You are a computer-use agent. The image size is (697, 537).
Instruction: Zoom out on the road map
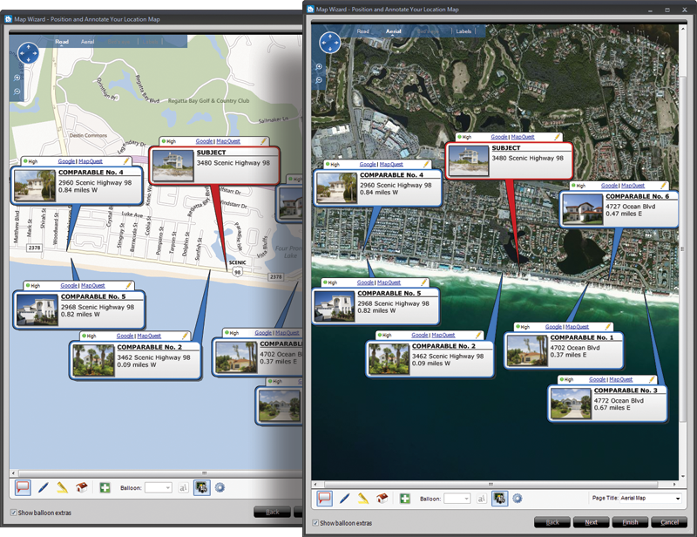(17, 92)
